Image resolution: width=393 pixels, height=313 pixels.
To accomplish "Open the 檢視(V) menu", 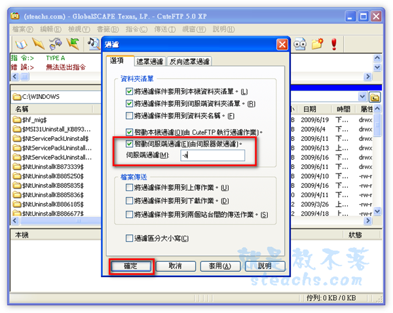I will (79, 29).
